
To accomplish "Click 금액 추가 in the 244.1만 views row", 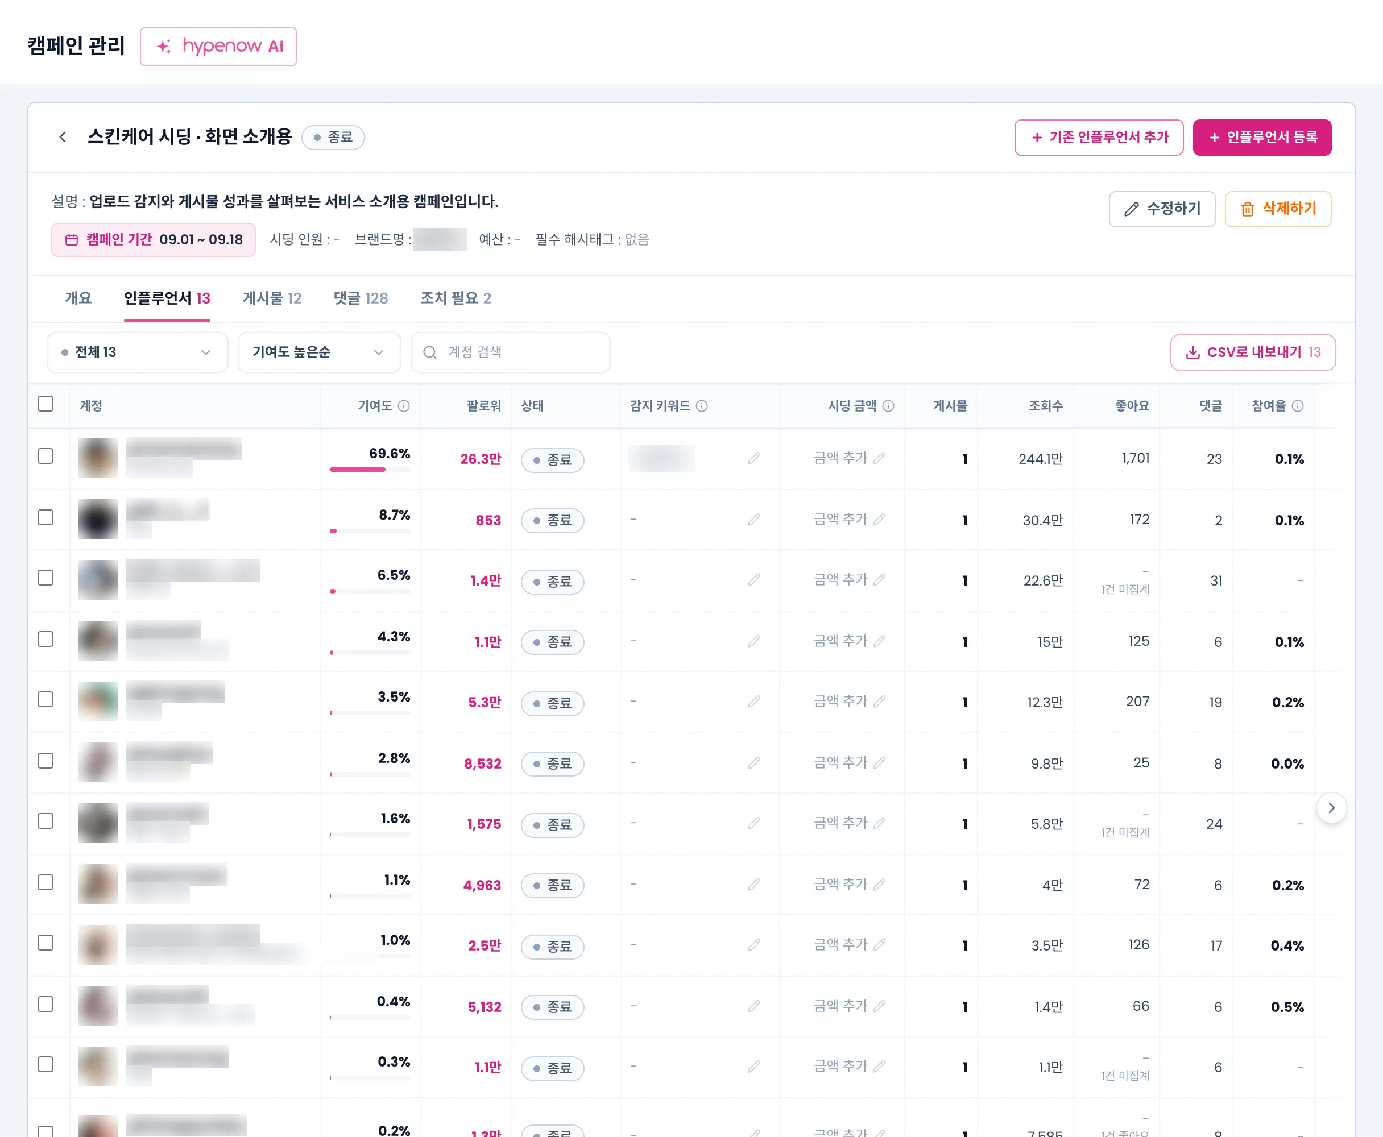I will (850, 458).
